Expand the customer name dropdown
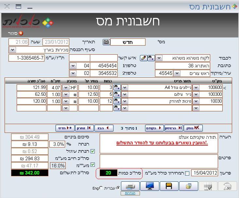 [x=158, y=58]
